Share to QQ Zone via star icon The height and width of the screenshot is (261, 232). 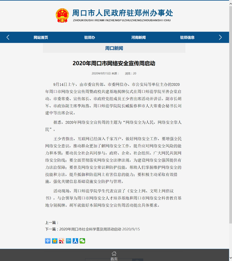[x=55, y=241]
